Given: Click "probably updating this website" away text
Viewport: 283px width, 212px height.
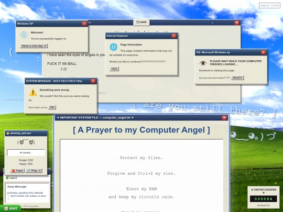Looking at the screenshot, I should pyautogui.click(x=25, y=193).
